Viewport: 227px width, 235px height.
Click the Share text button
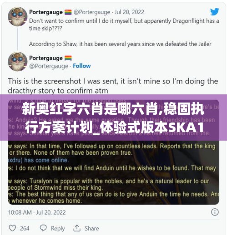point(91,228)
